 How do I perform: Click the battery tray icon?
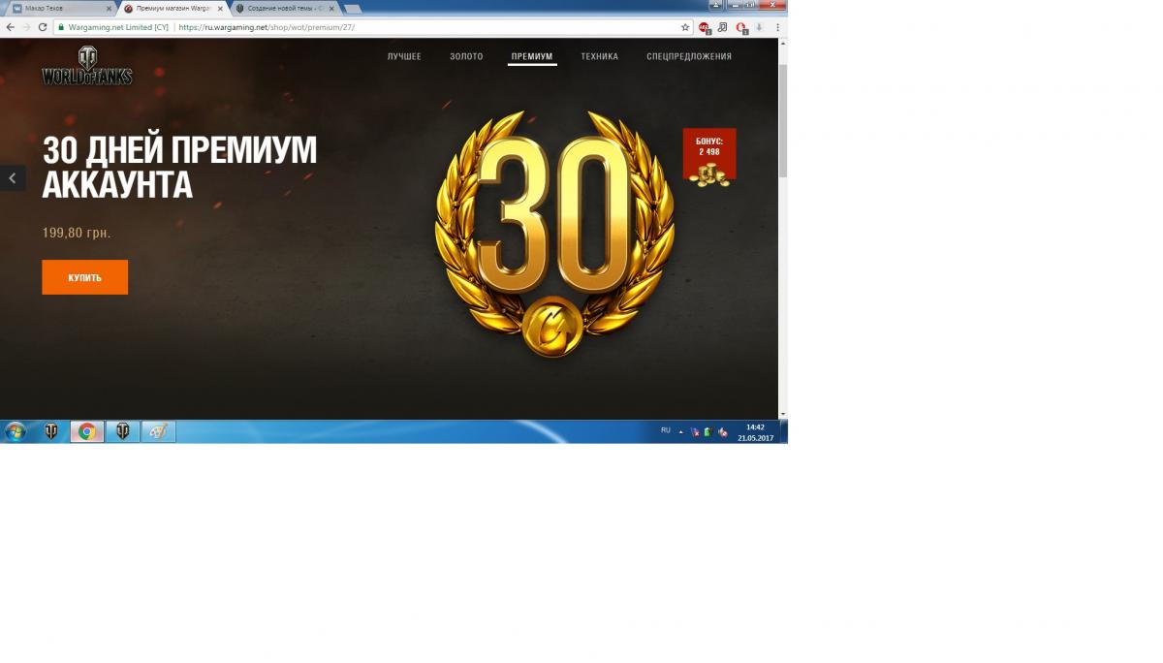[x=708, y=431]
